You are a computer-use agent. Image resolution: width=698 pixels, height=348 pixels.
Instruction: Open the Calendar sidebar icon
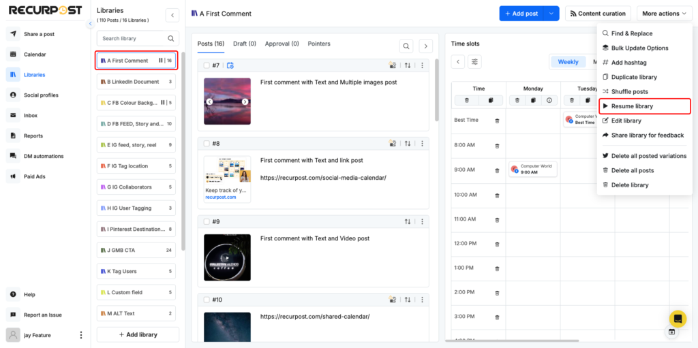13,54
